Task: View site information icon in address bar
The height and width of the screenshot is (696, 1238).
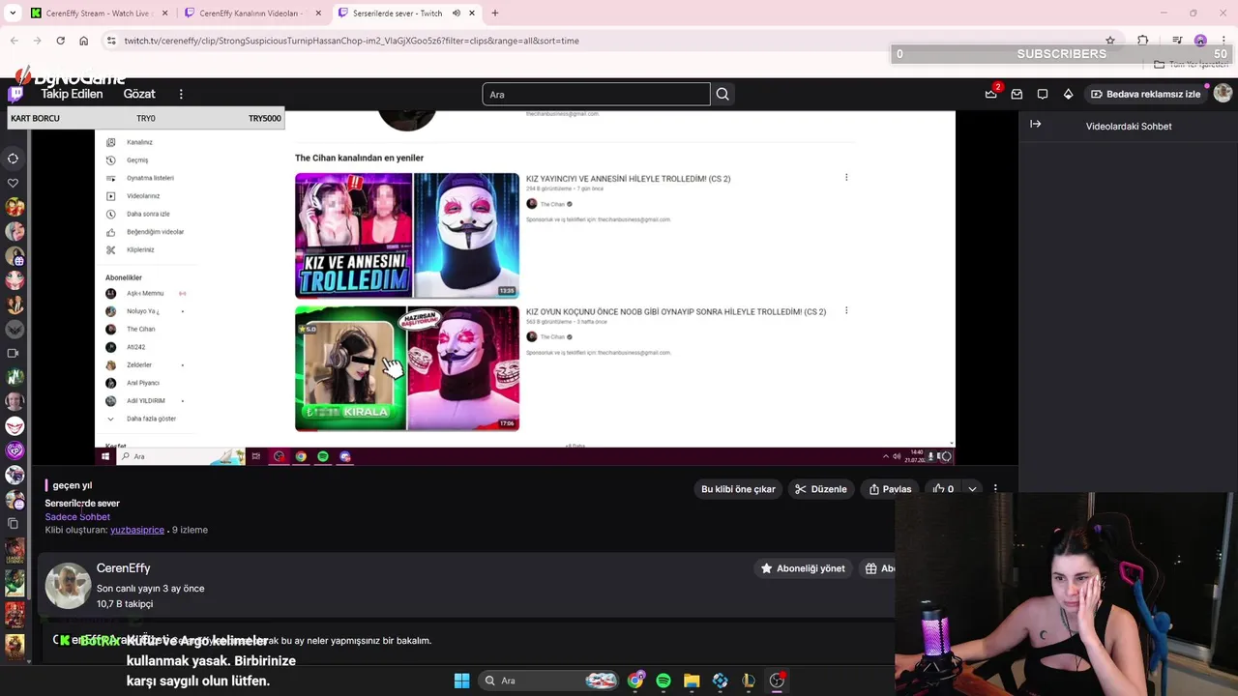Action: pos(111,41)
